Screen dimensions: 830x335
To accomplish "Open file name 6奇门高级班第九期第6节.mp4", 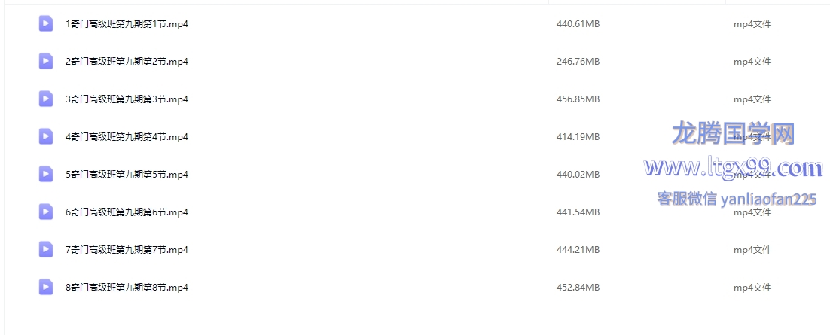I will pos(127,212).
